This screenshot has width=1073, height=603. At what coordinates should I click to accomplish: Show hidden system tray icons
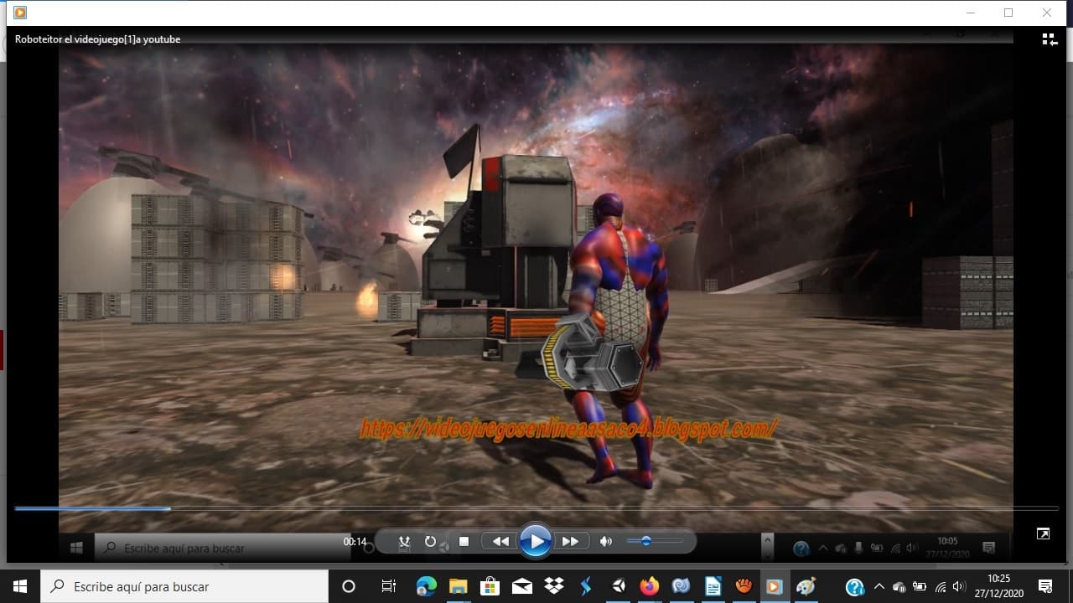tap(879, 586)
